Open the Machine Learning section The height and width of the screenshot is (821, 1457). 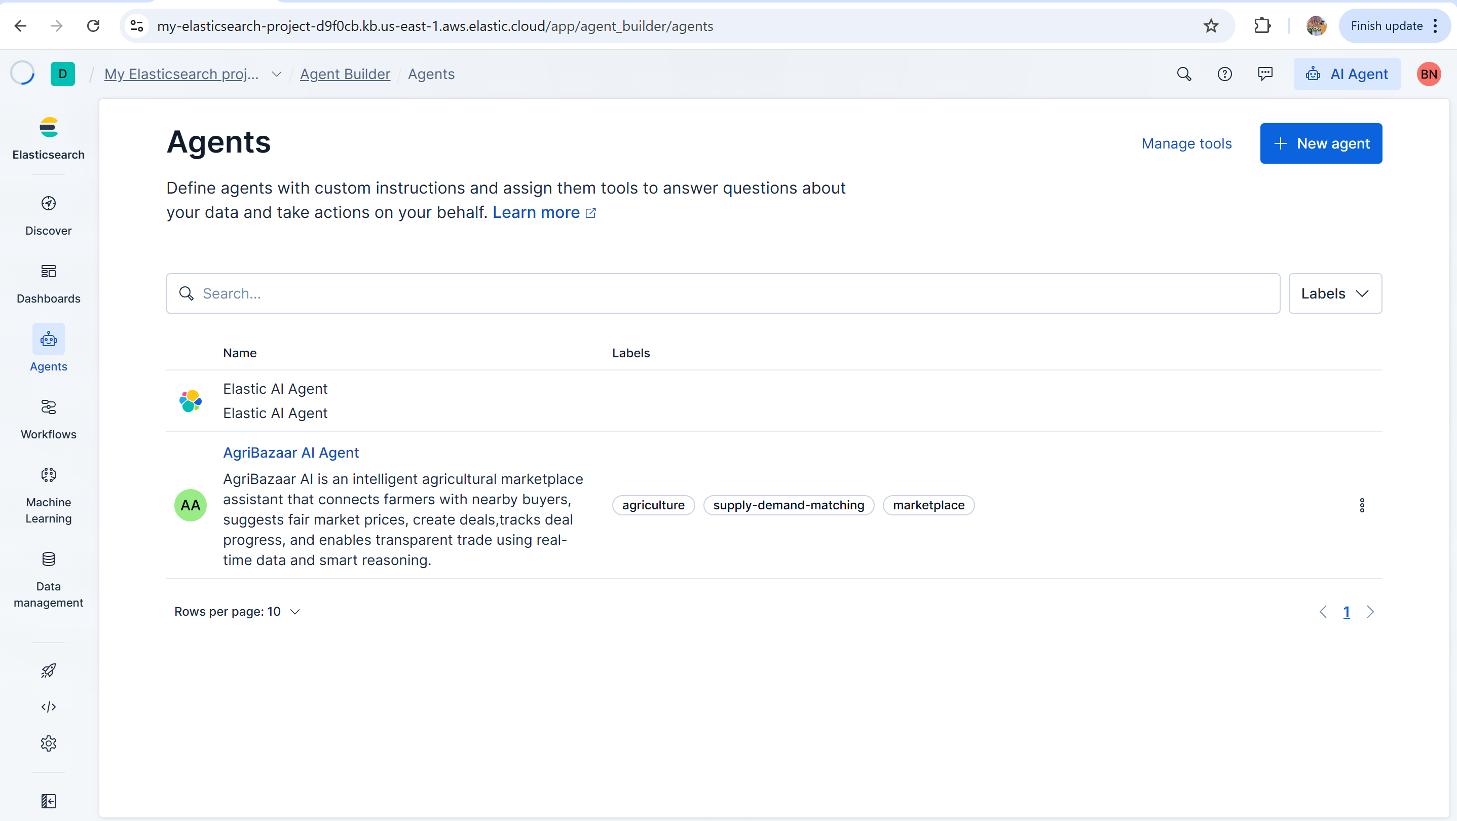(x=48, y=495)
